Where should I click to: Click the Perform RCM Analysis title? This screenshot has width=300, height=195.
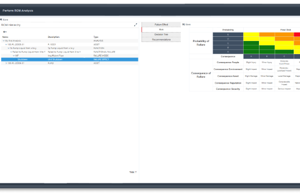[18, 11]
